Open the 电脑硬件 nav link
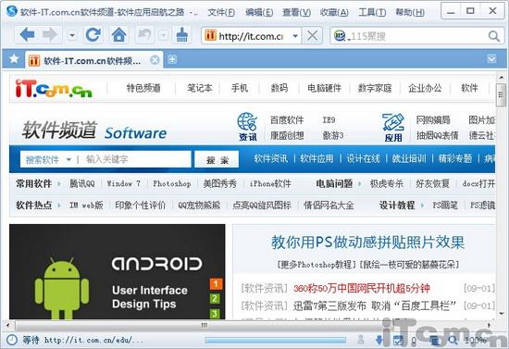 click(324, 88)
